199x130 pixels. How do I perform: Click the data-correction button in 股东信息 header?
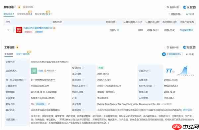tap(172, 7)
